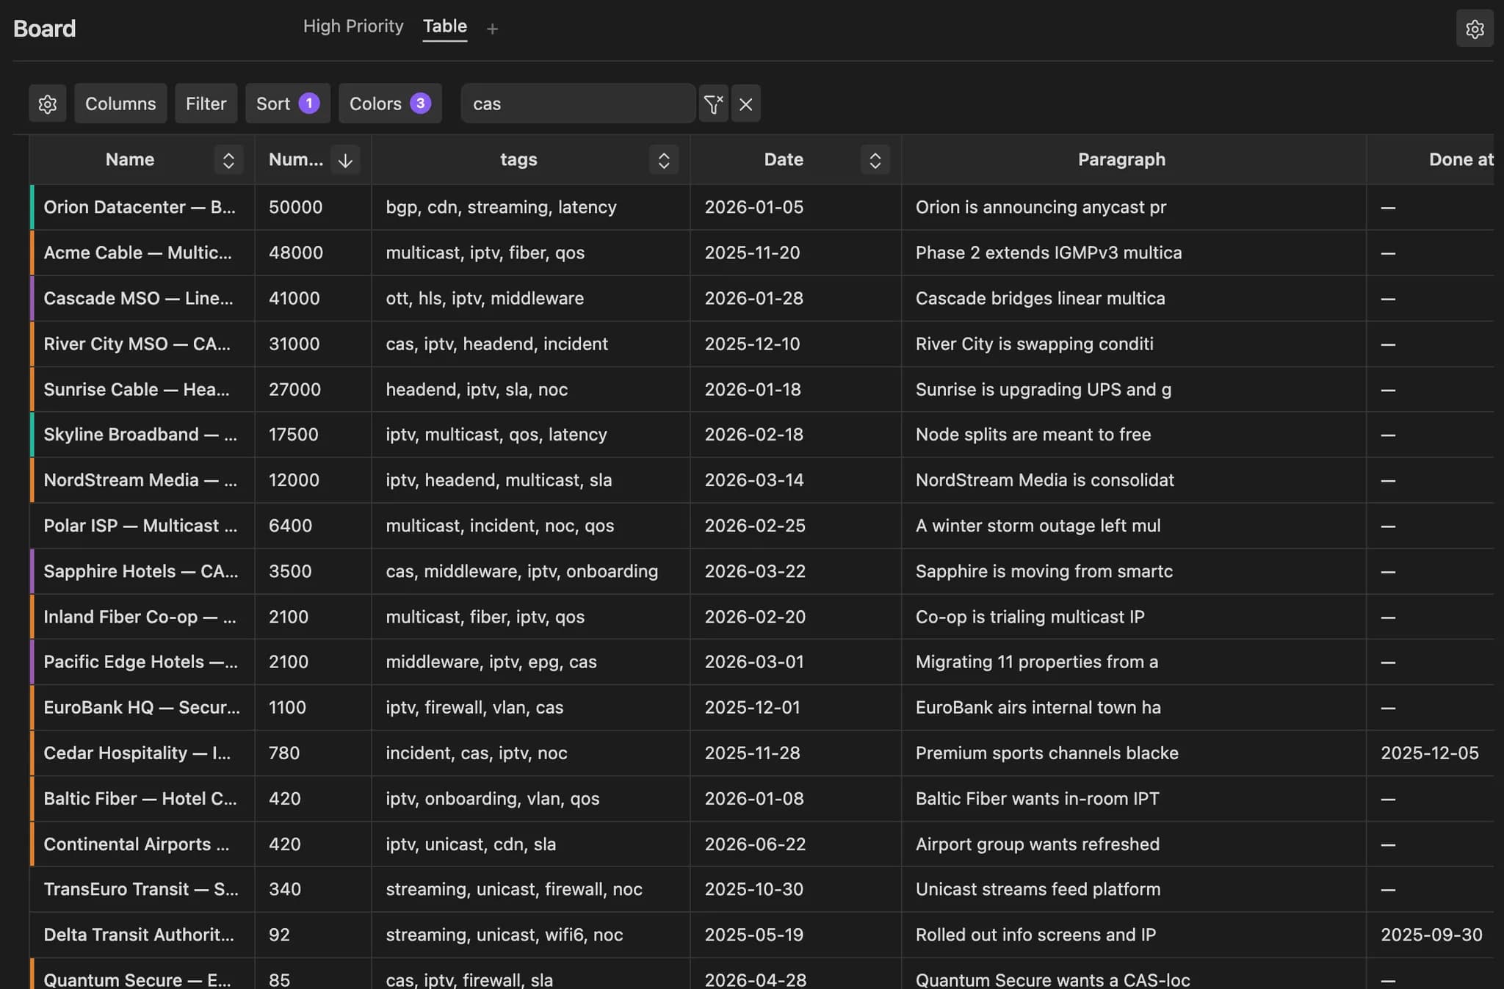The image size is (1504, 989).
Task: Toggle sort on Date column
Action: tap(875, 160)
